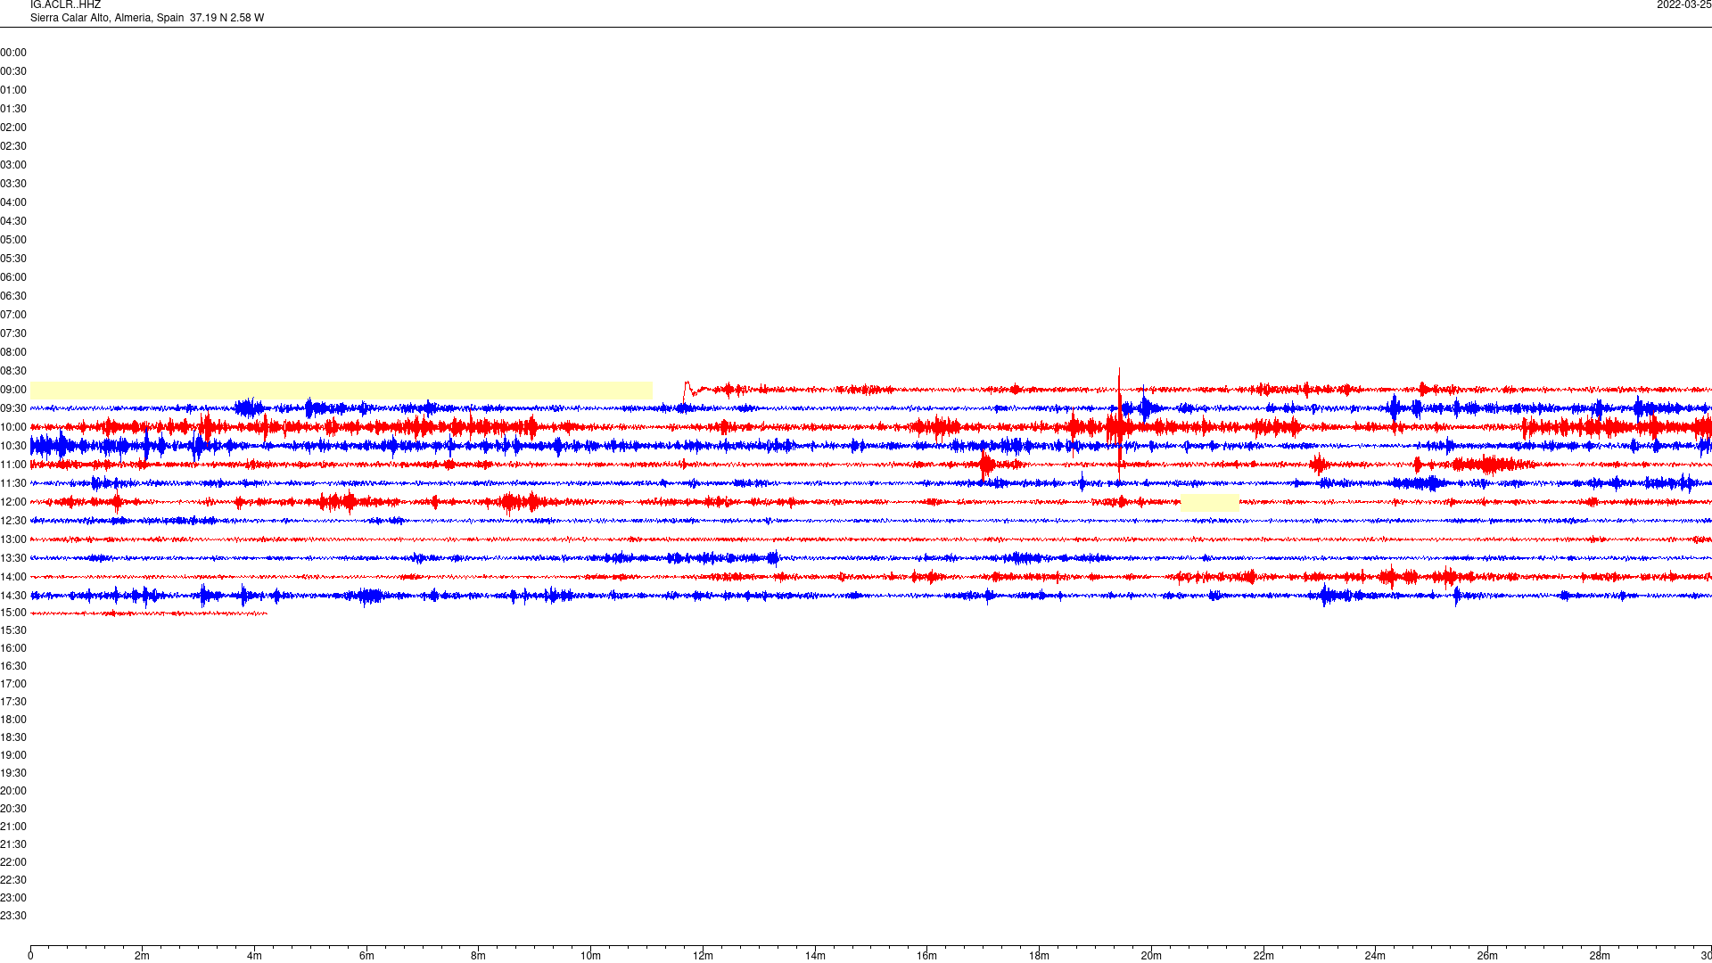This screenshot has width=1712, height=963.
Task: Click the 22m axis tick label
Action: tap(1263, 956)
